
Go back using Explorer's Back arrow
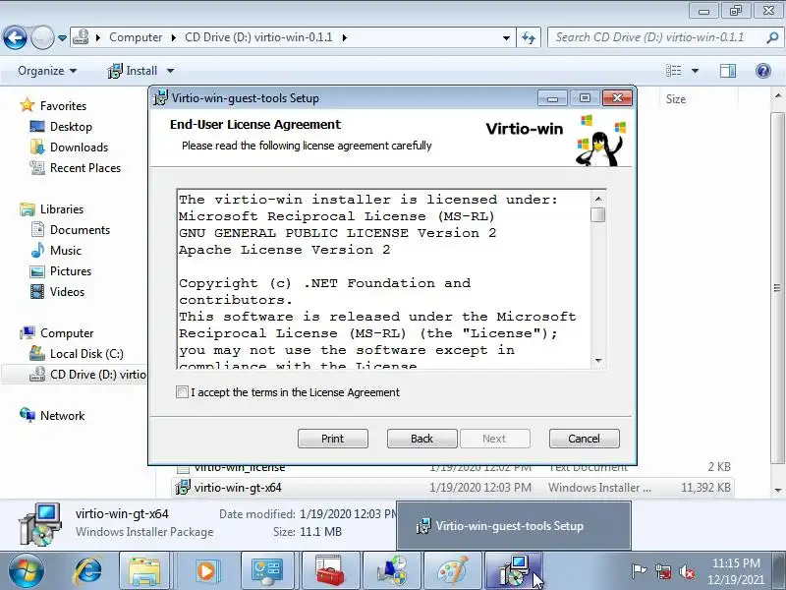coord(15,37)
